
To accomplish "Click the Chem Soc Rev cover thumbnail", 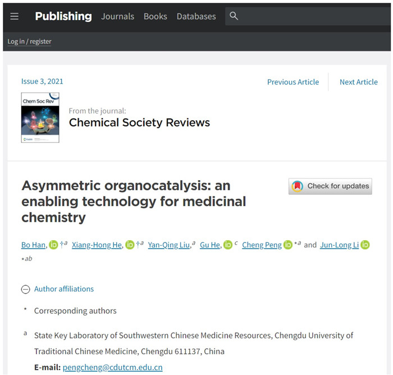I will (x=40, y=118).
